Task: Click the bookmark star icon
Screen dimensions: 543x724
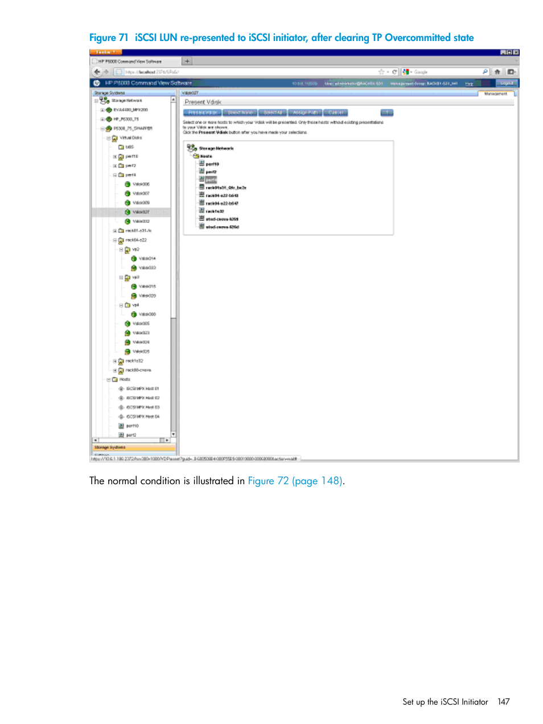Action: [381, 72]
